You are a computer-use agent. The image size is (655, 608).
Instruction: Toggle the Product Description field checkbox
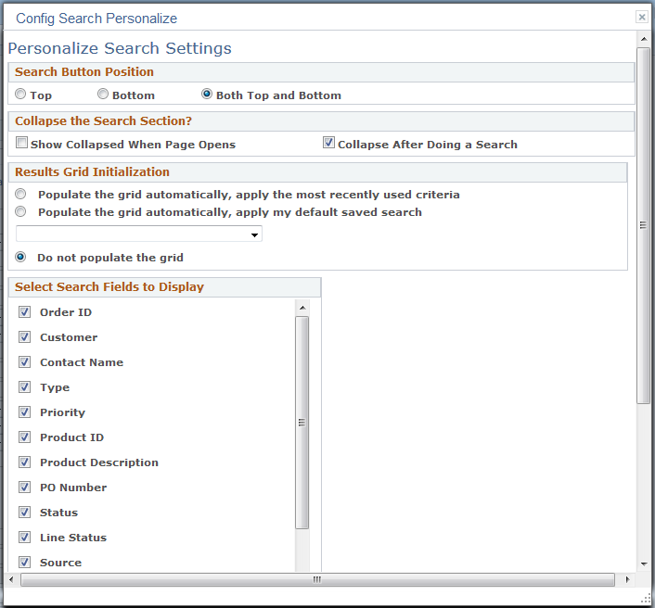[25, 462]
